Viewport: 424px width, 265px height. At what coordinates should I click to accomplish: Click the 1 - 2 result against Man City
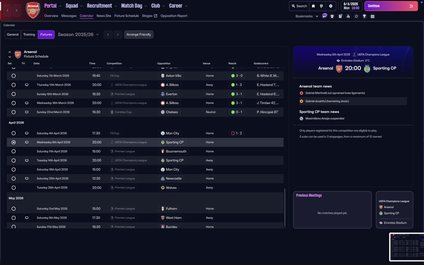(x=237, y=133)
